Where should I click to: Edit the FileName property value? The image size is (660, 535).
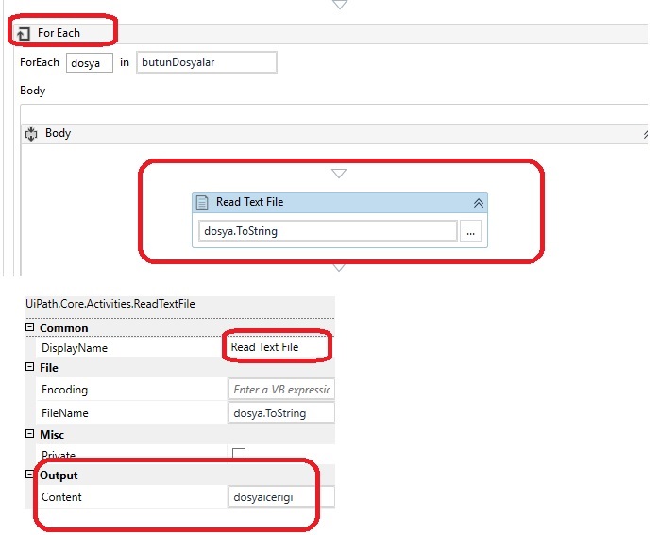[x=281, y=413]
